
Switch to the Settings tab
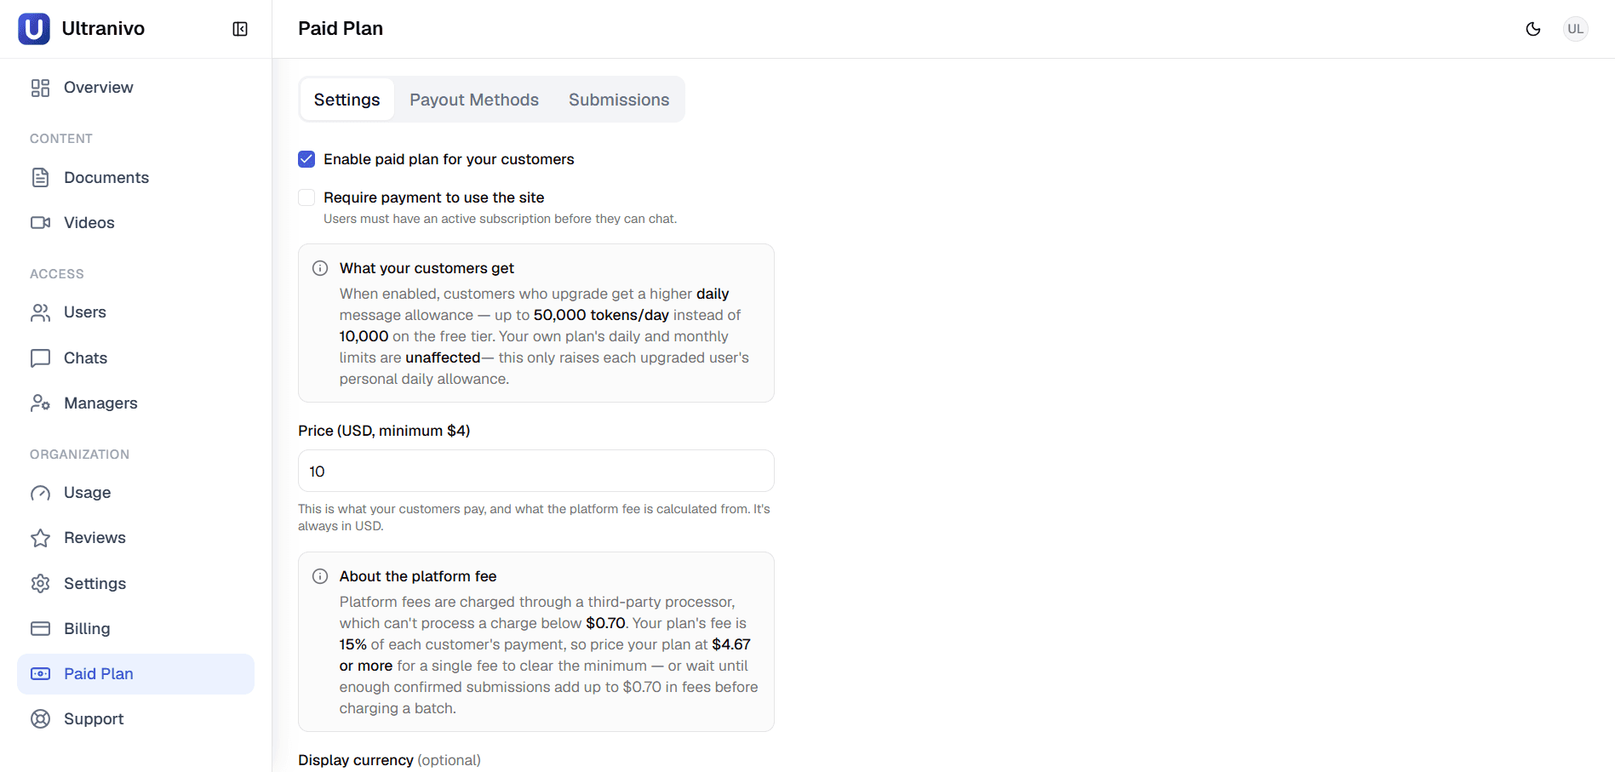pyautogui.click(x=346, y=100)
